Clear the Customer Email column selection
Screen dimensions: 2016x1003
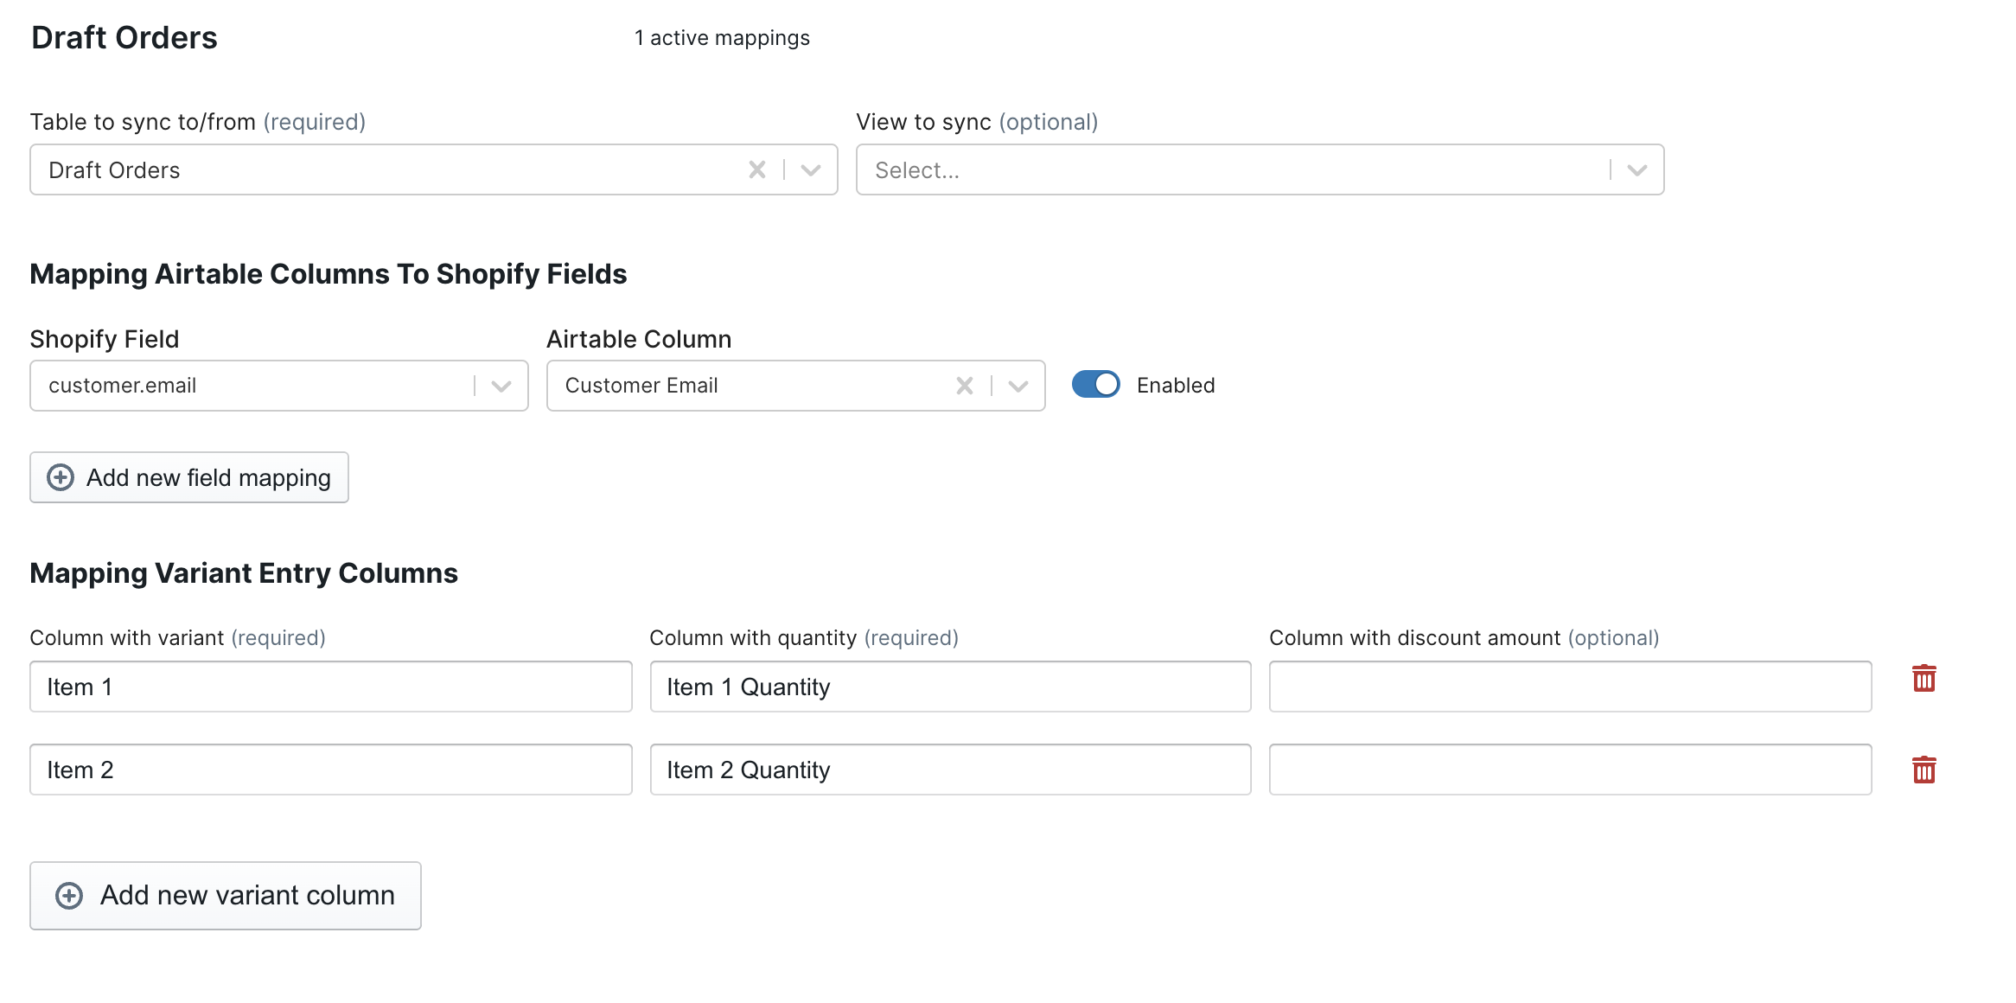tap(964, 386)
